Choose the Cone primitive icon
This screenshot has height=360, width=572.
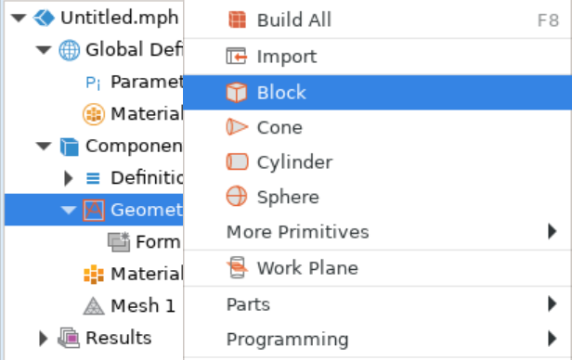tap(237, 127)
